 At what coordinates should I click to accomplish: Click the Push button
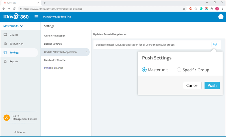[x=212, y=85]
